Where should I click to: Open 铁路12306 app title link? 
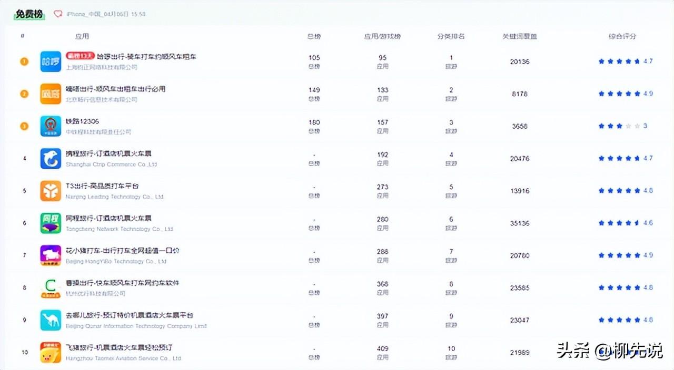click(82, 121)
